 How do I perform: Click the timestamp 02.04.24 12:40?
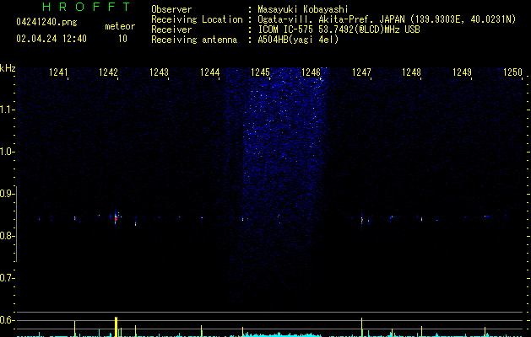click(x=51, y=39)
